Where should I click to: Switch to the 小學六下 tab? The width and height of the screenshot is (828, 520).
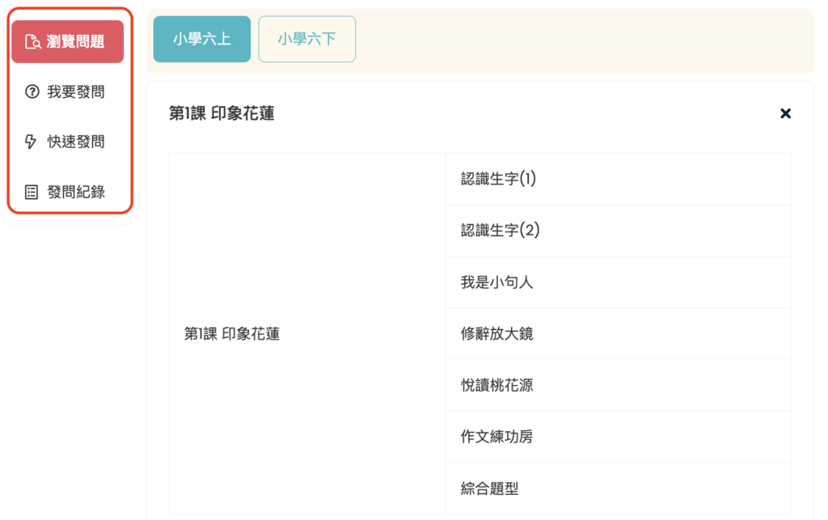point(306,39)
